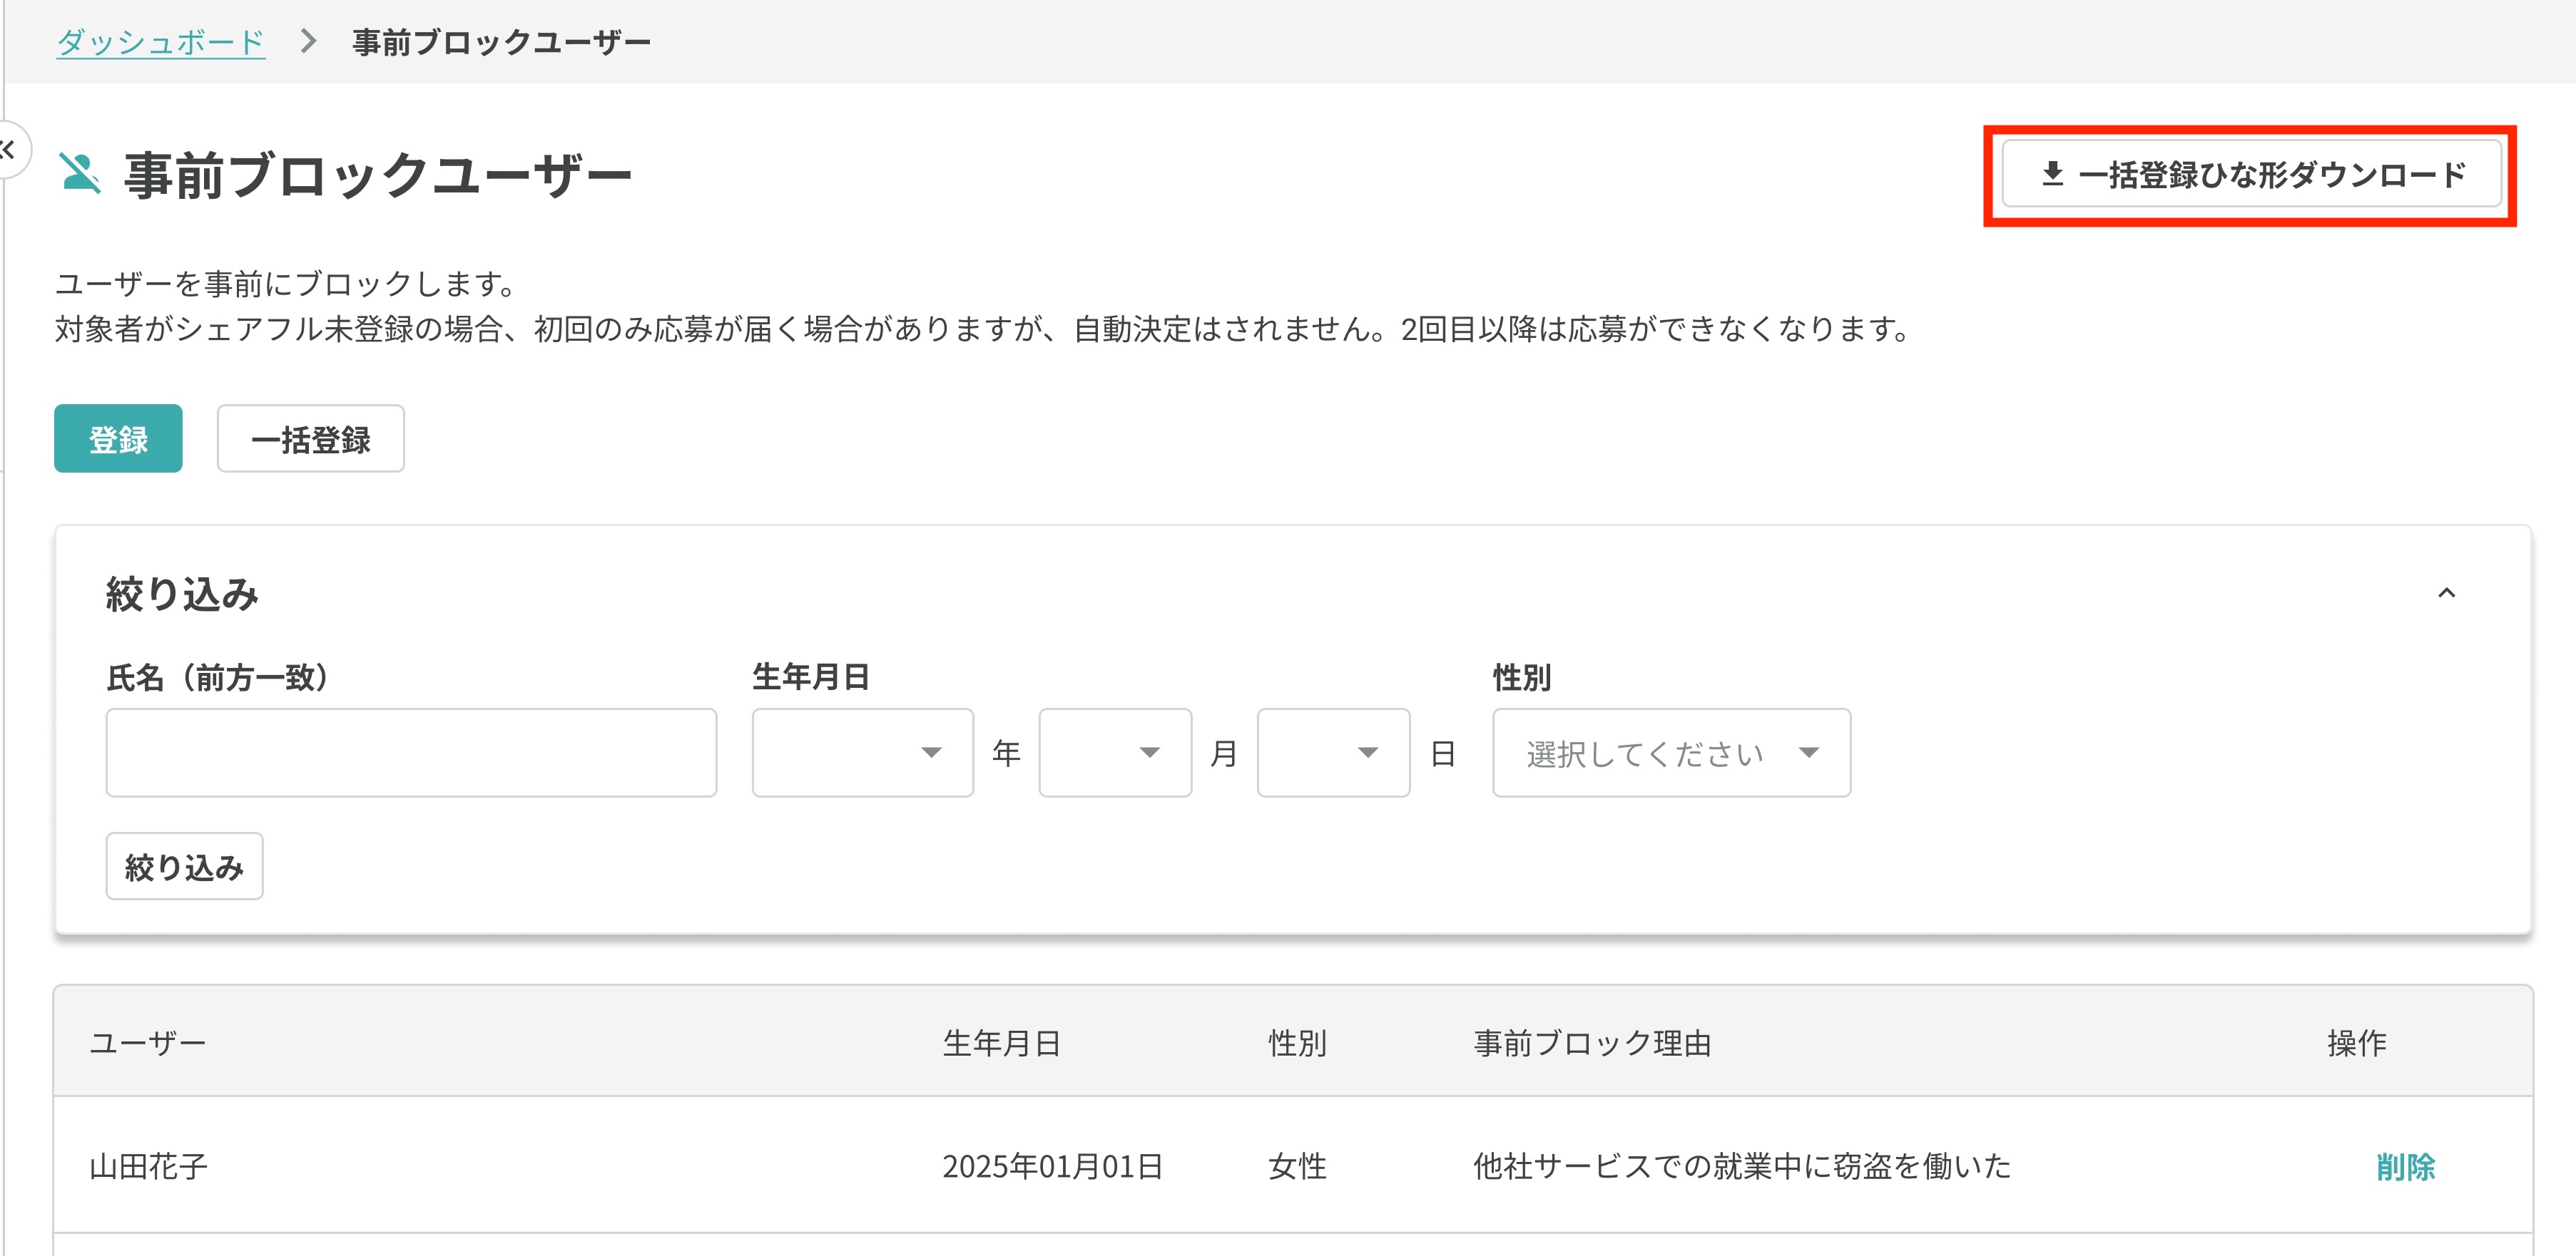Apply the filter with the 絞り込み button
The width and height of the screenshot is (2576, 1256).
(x=184, y=866)
